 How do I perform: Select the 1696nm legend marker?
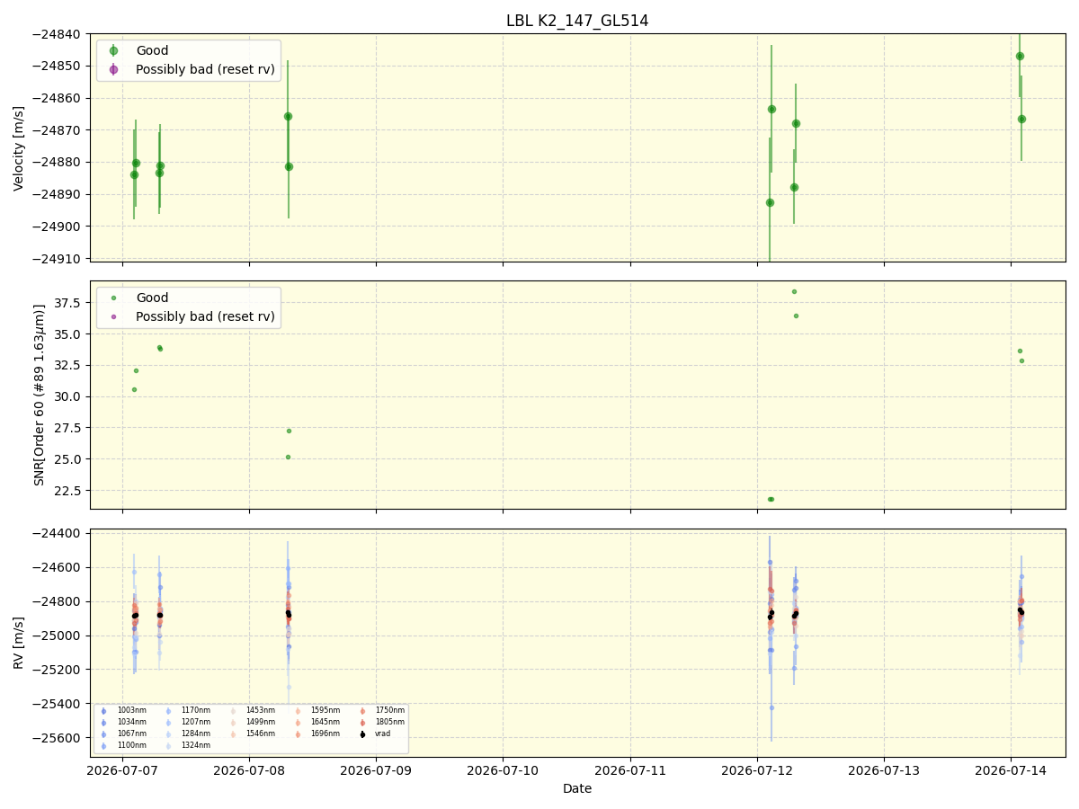click(x=298, y=734)
